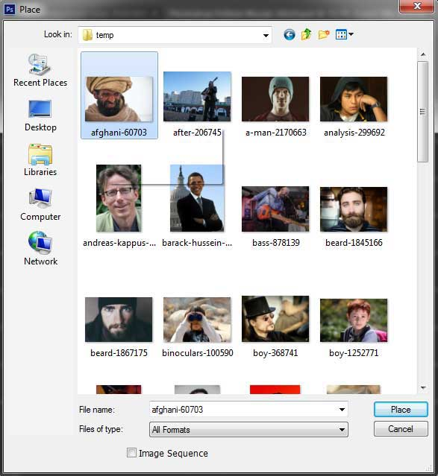Go back using the blue arrow icon
The height and width of the screenshot is (476, 438).
290,34
